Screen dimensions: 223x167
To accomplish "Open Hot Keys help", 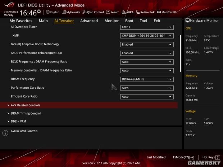I will 211,158.
